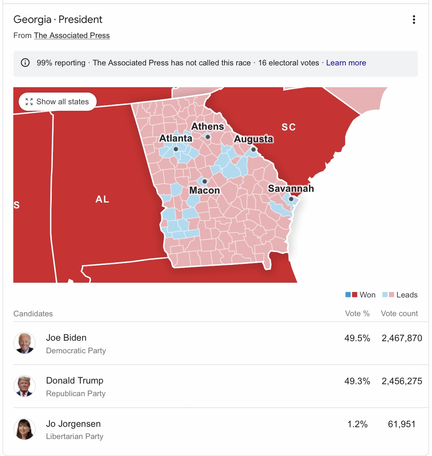Click the info circle icon beside 99% reporting
Viewport: 432px width, 456px height.
pyautogui.click(x=25, y=62)
